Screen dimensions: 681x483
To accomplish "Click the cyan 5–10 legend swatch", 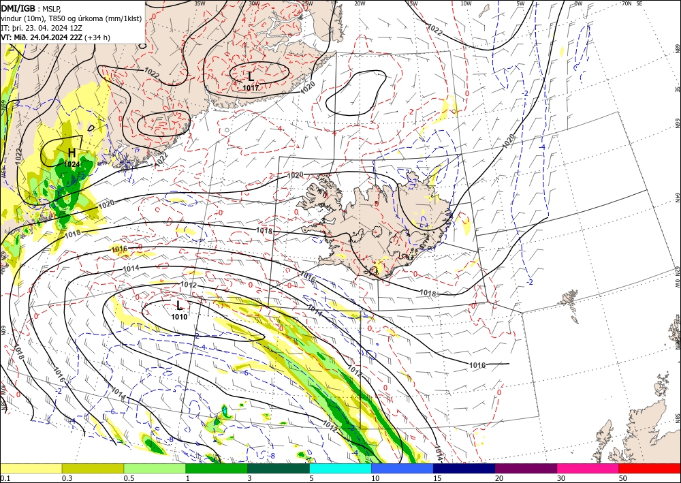I will 340,468.
